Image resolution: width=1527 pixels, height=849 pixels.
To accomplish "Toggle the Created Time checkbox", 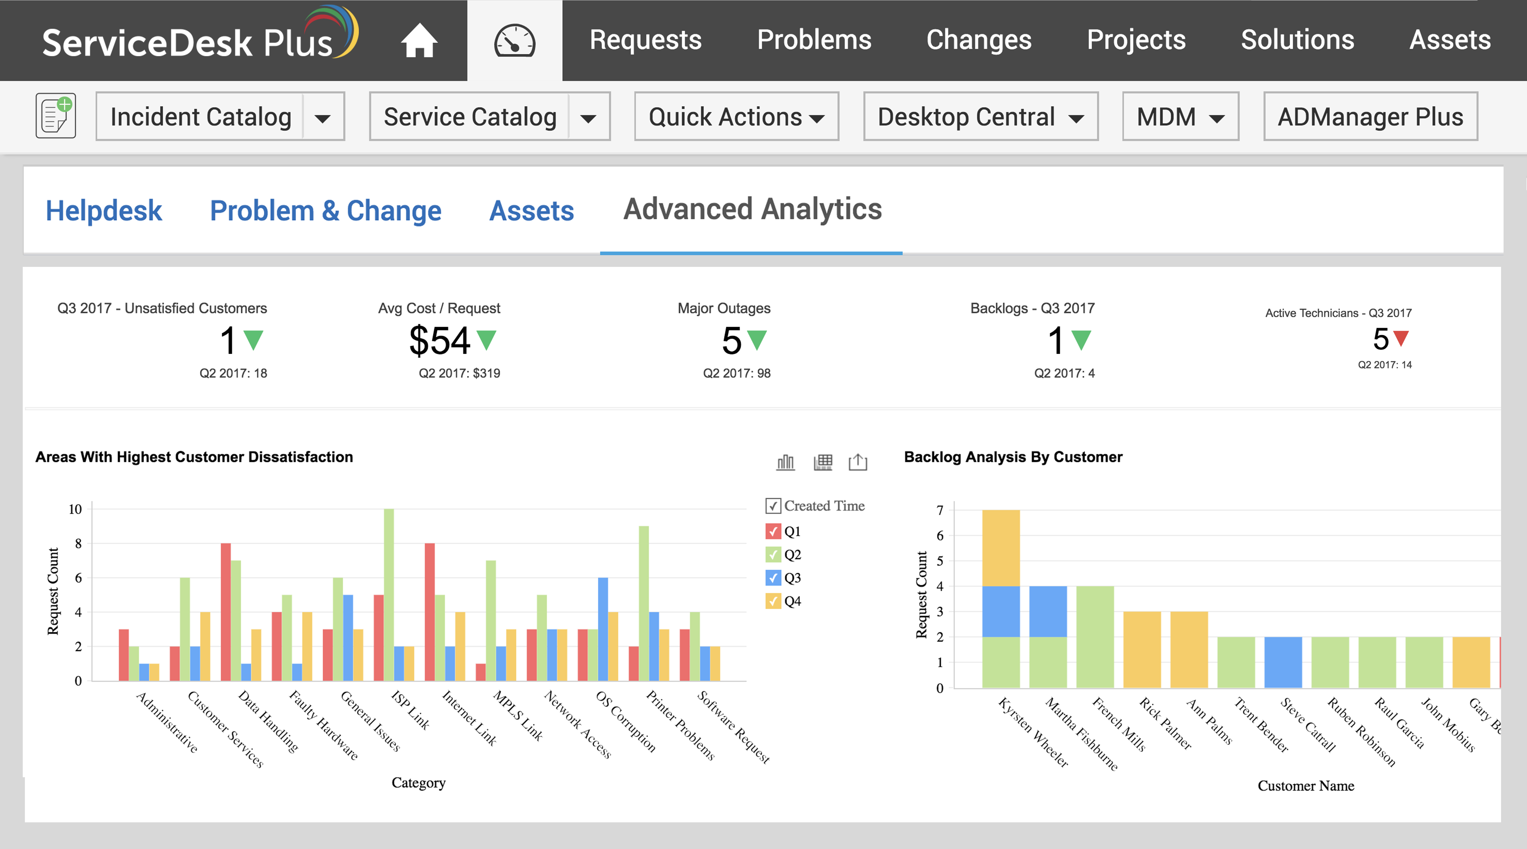I will [773, 506].
